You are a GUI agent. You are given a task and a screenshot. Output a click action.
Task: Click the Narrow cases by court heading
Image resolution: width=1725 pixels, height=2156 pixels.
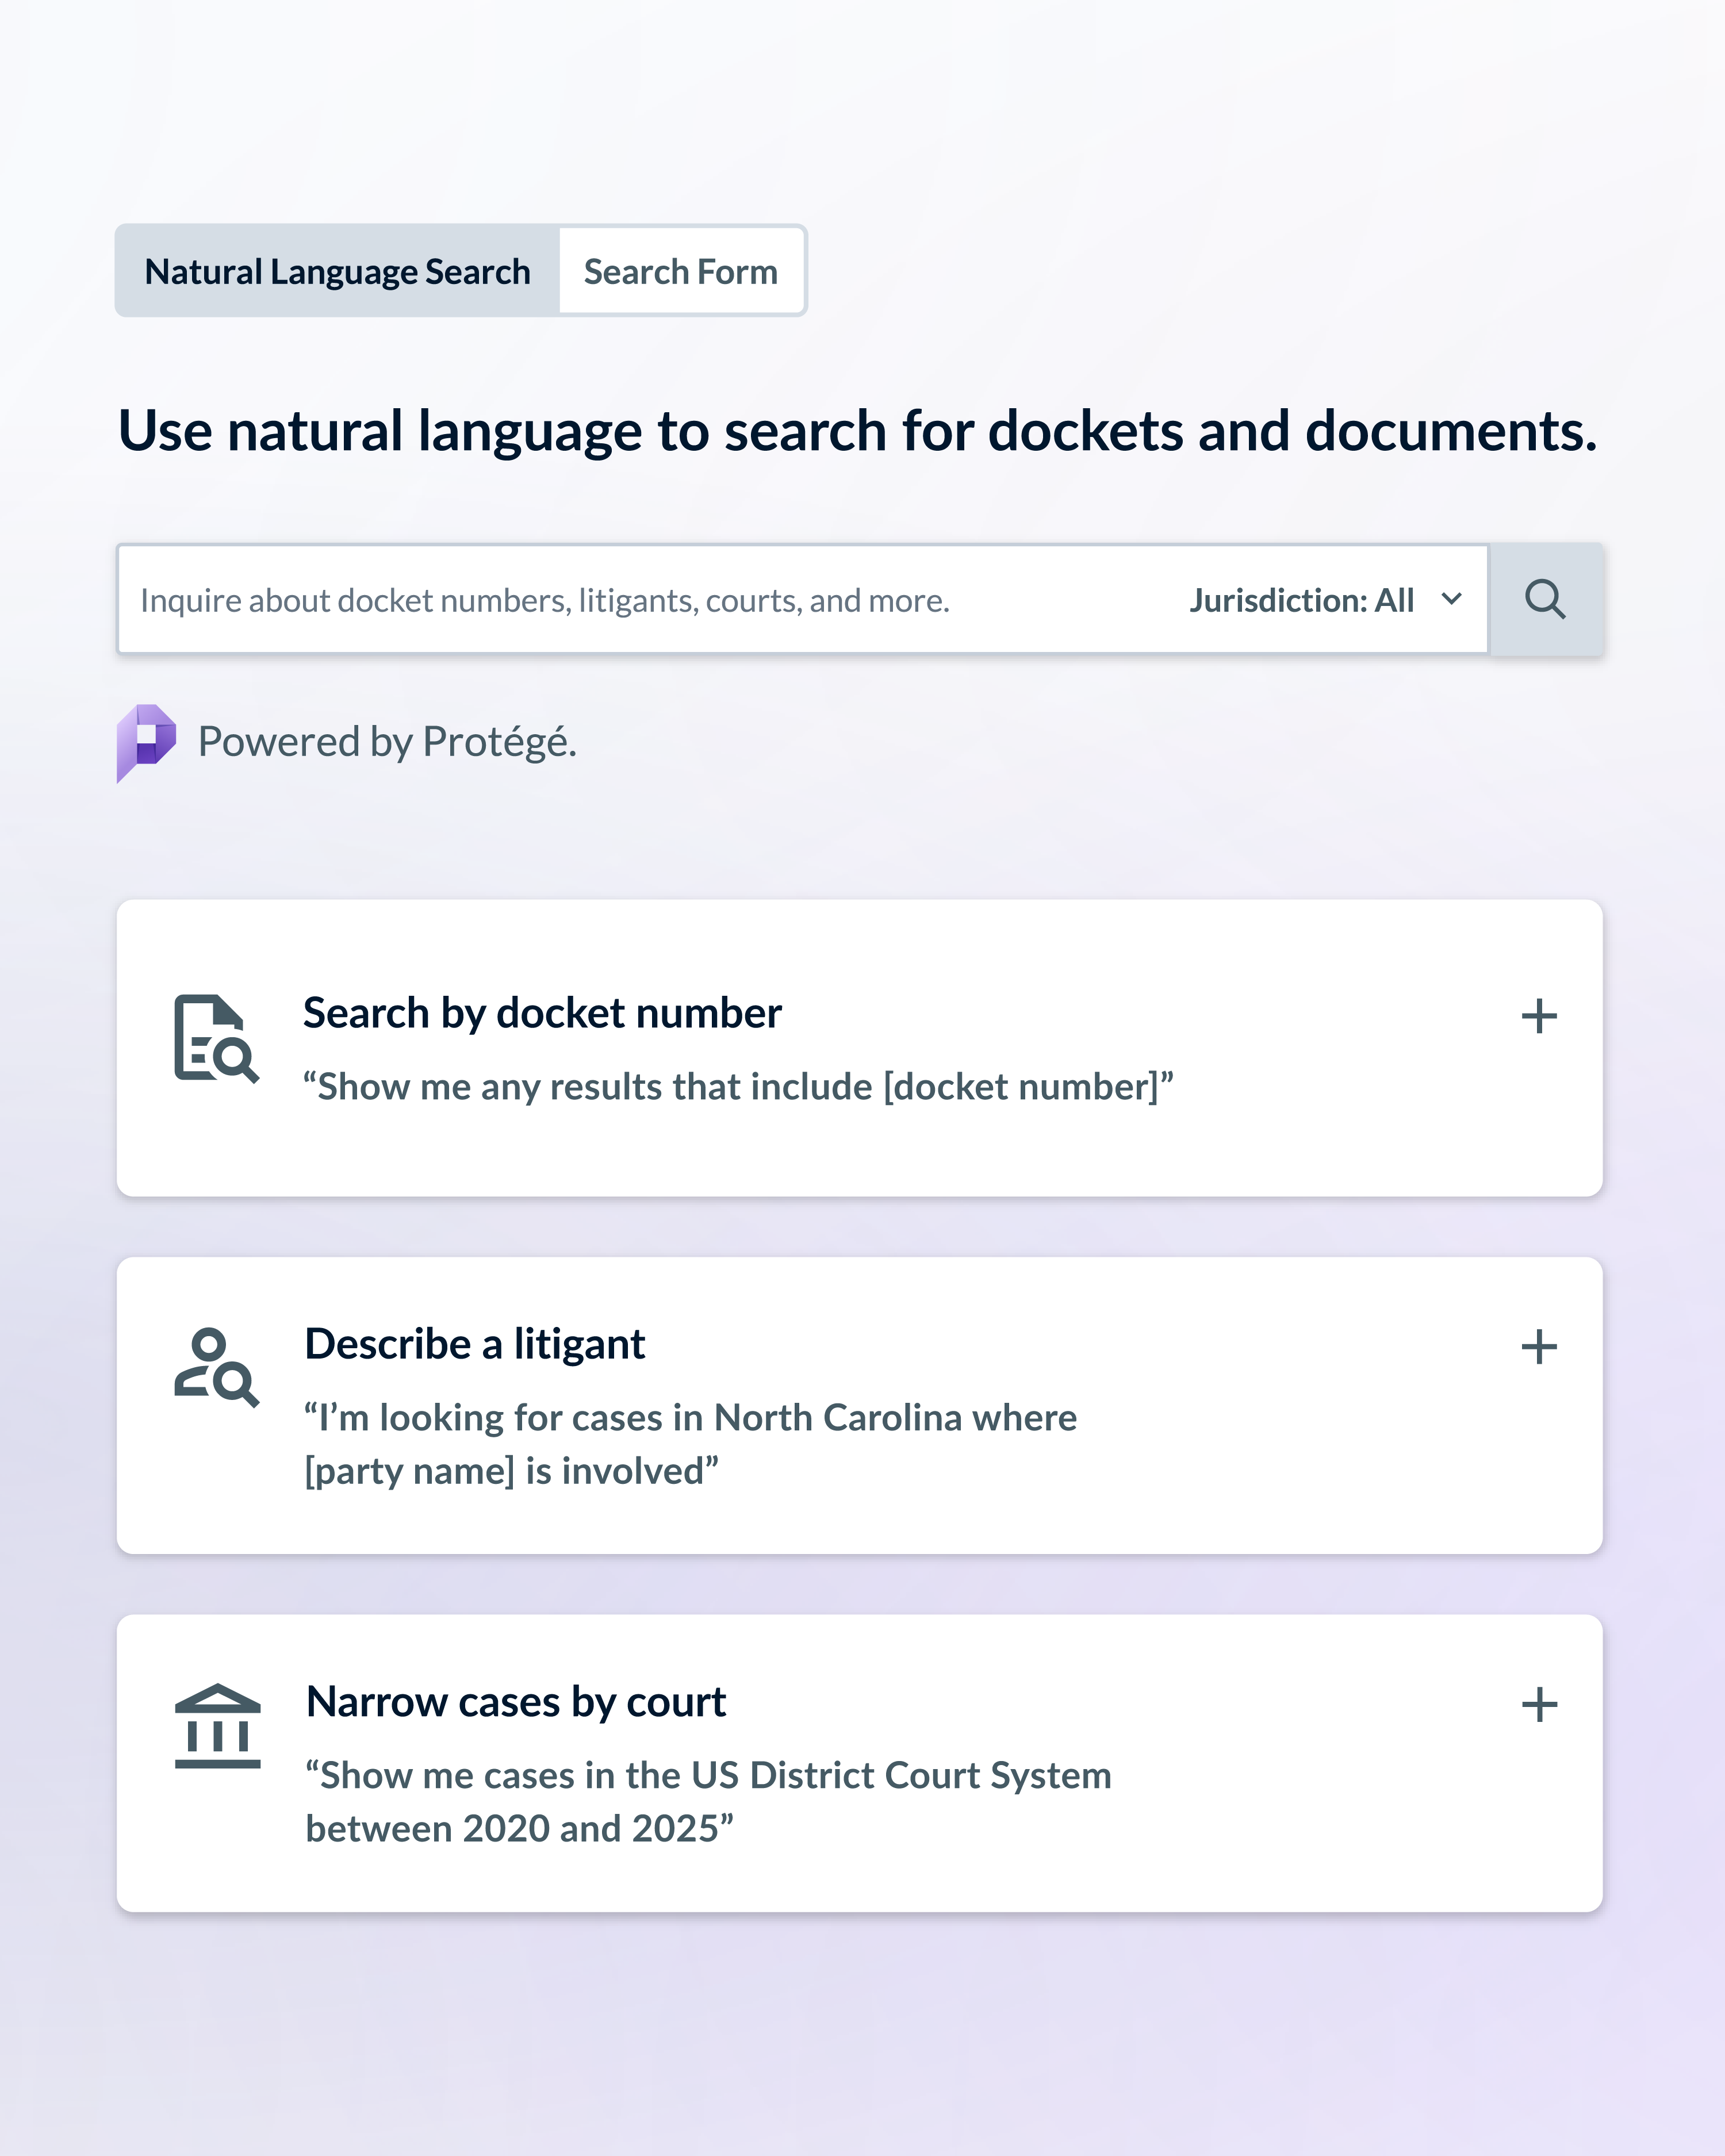(516, 1702)
